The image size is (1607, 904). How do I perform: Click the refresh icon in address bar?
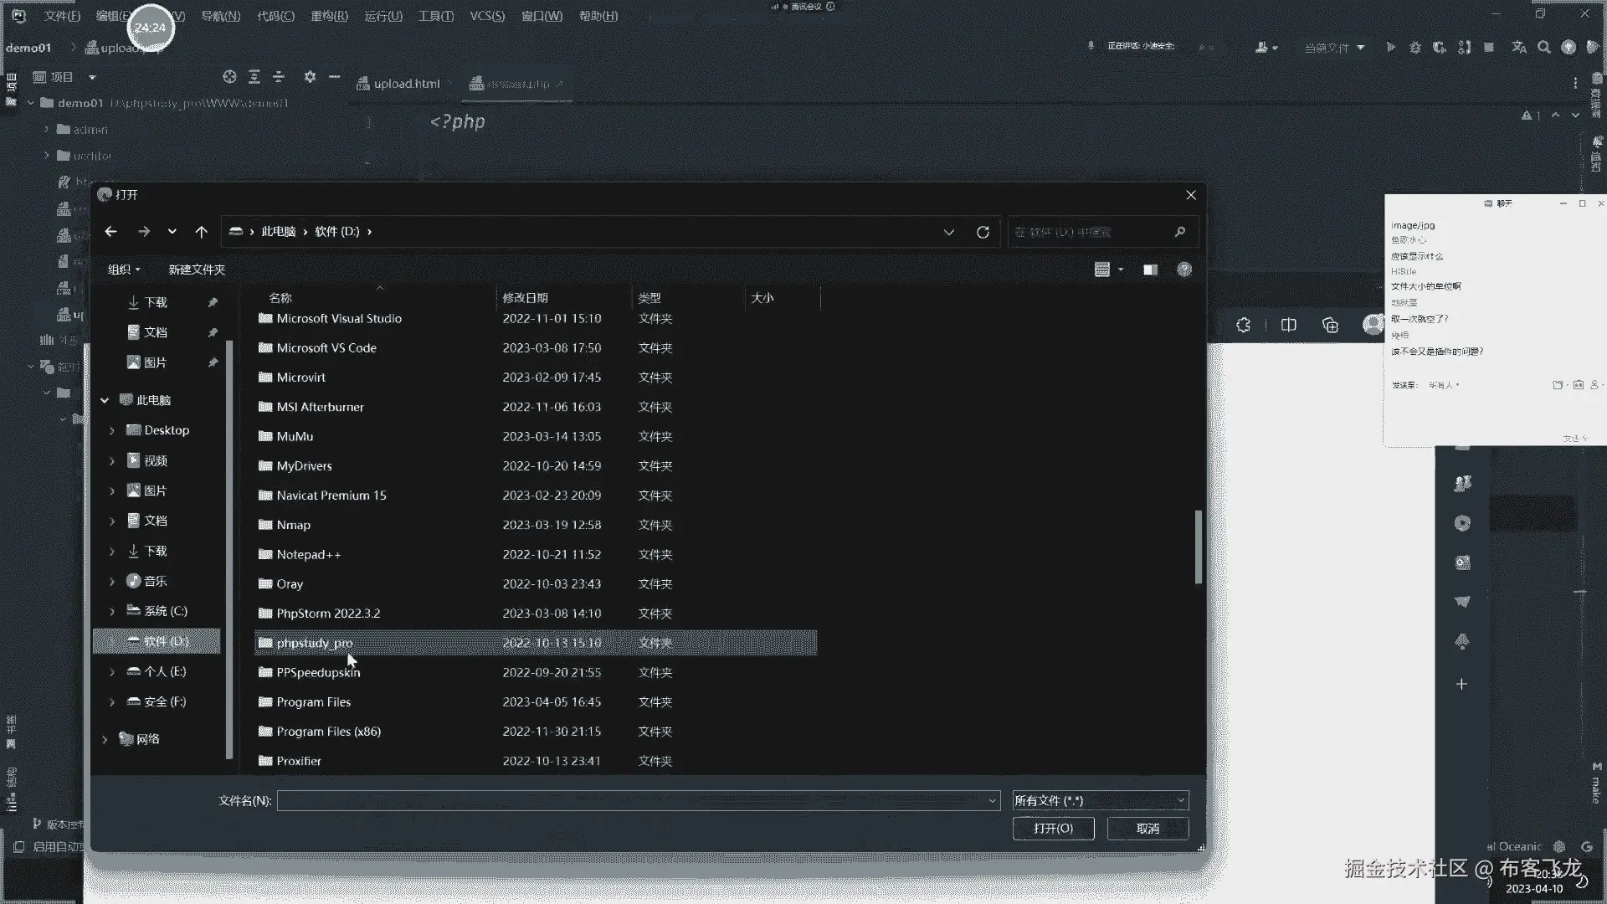click(983, 232)
